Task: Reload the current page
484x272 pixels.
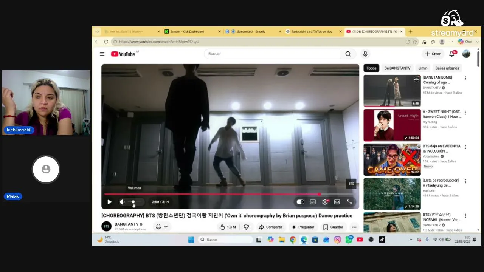Action: (106, 42)
